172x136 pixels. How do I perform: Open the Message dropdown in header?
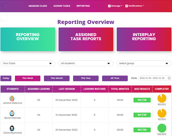click(x=115, y=6)
